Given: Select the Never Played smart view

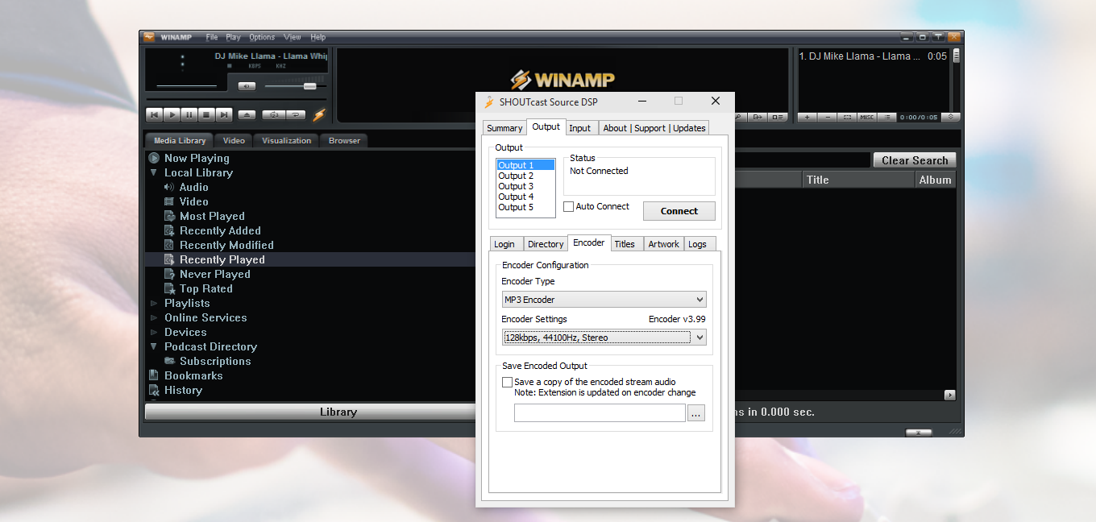Looking at the screenshot, I should [214, 274].
